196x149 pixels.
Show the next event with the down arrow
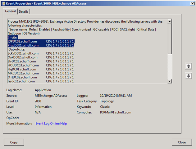[x=188, y=76]
